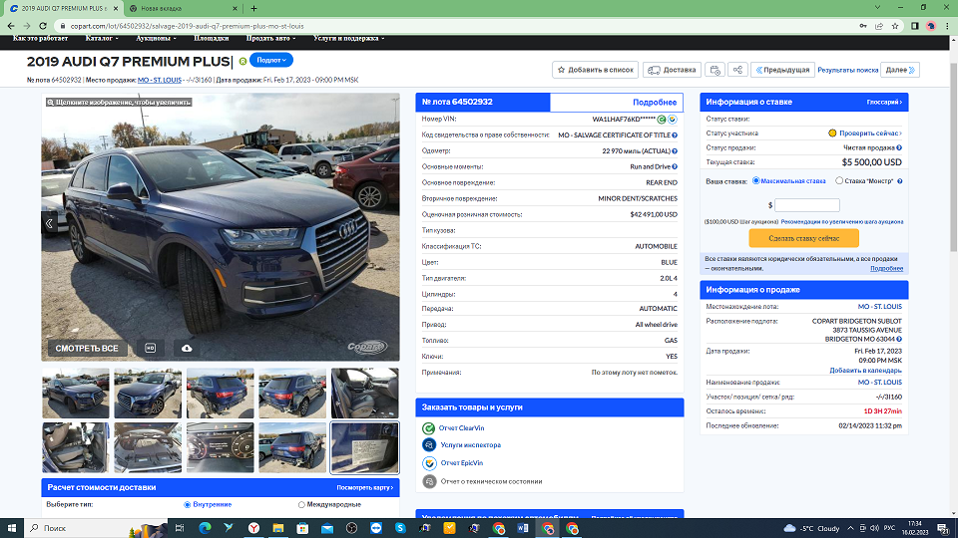Screen dimensions: 958x538
Task: Click green R badge next to vehicle title
Action: coord(242,61)
